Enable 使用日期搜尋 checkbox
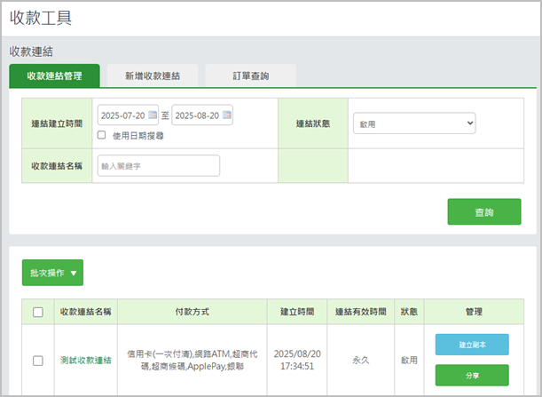This screenshot has height=397, width=542. click(102, 136)
